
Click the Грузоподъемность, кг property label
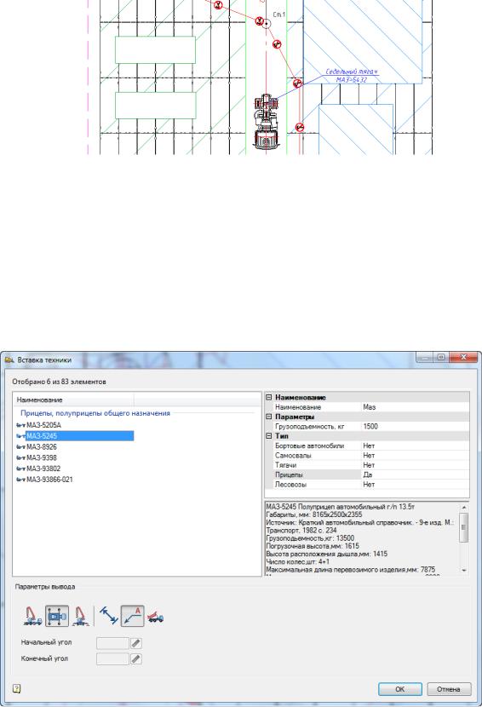[x=310, y=427]
